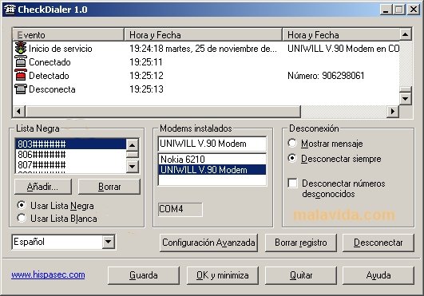
Task: Open the Español language dropdown
Action: (109, 242)
